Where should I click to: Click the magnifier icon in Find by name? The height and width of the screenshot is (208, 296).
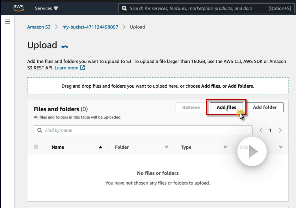pos(40,130)
